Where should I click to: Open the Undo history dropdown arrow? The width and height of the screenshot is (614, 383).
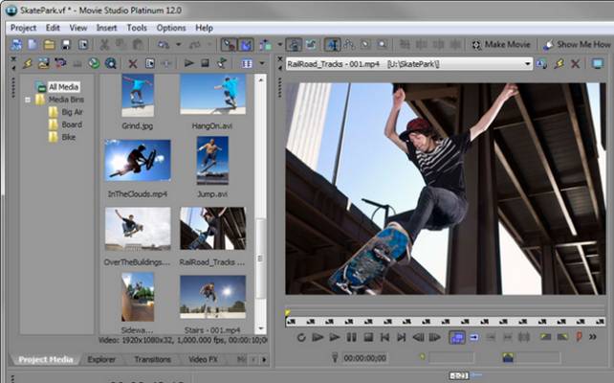179,44
